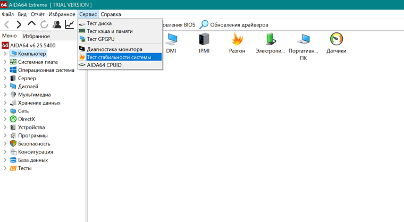Start Тест стабильности системы
This screenshot has width=404, height=222.
[x=120, y=57]
